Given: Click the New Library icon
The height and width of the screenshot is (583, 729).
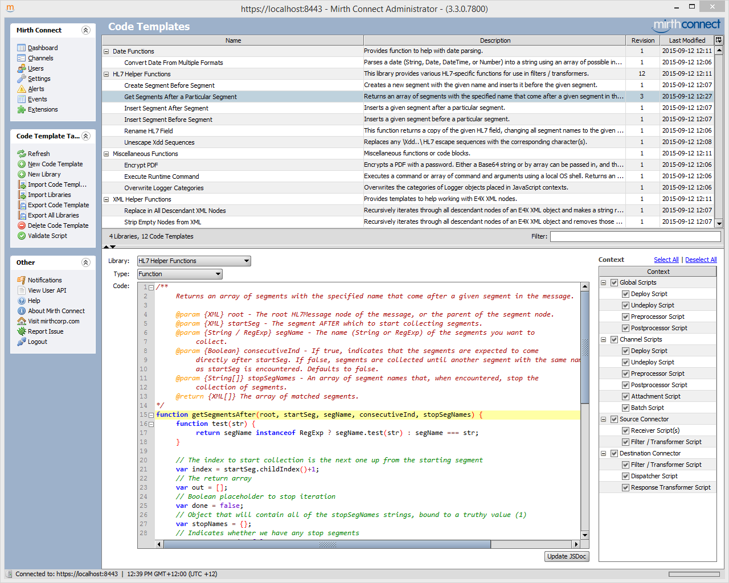Looking at the screenshot, I should click(22, 174).
